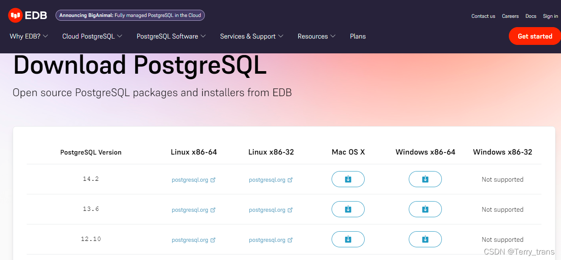This screenshot has height=260, width=561.
Task: Expand the PostgreSQL Software menu
Action: coord(171,36)
